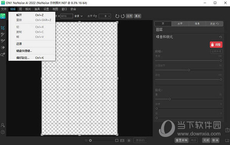Open the last menu bar item after 窗口
This screenshot has height=145, width=230.
pyautogui.click(x=73, y=9)
